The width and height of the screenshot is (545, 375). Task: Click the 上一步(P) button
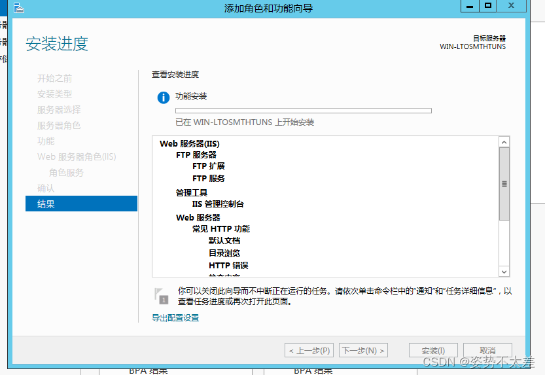coord(309,350)
